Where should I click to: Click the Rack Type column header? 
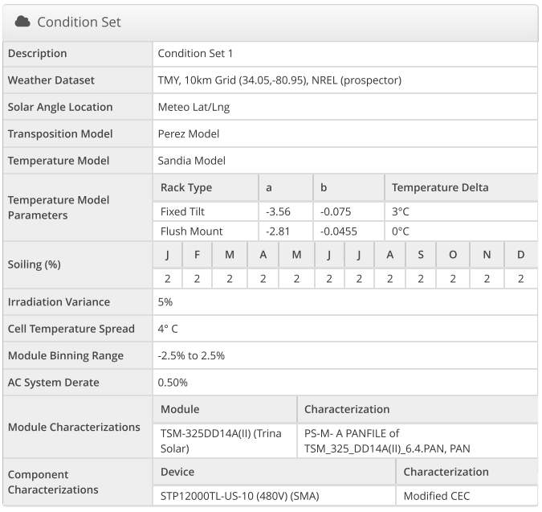[x=186, y=187]
